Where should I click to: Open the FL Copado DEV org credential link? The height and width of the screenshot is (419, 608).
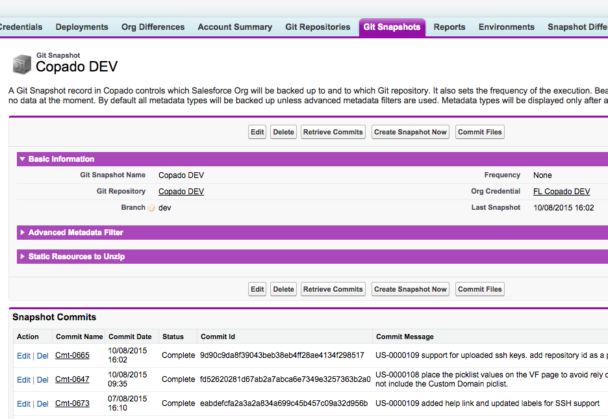pos(561,192)
